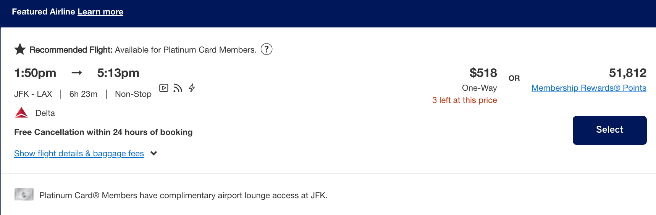Click the Wi-Fi availability icon
This screenshot has height=215, width=656.
178,88
